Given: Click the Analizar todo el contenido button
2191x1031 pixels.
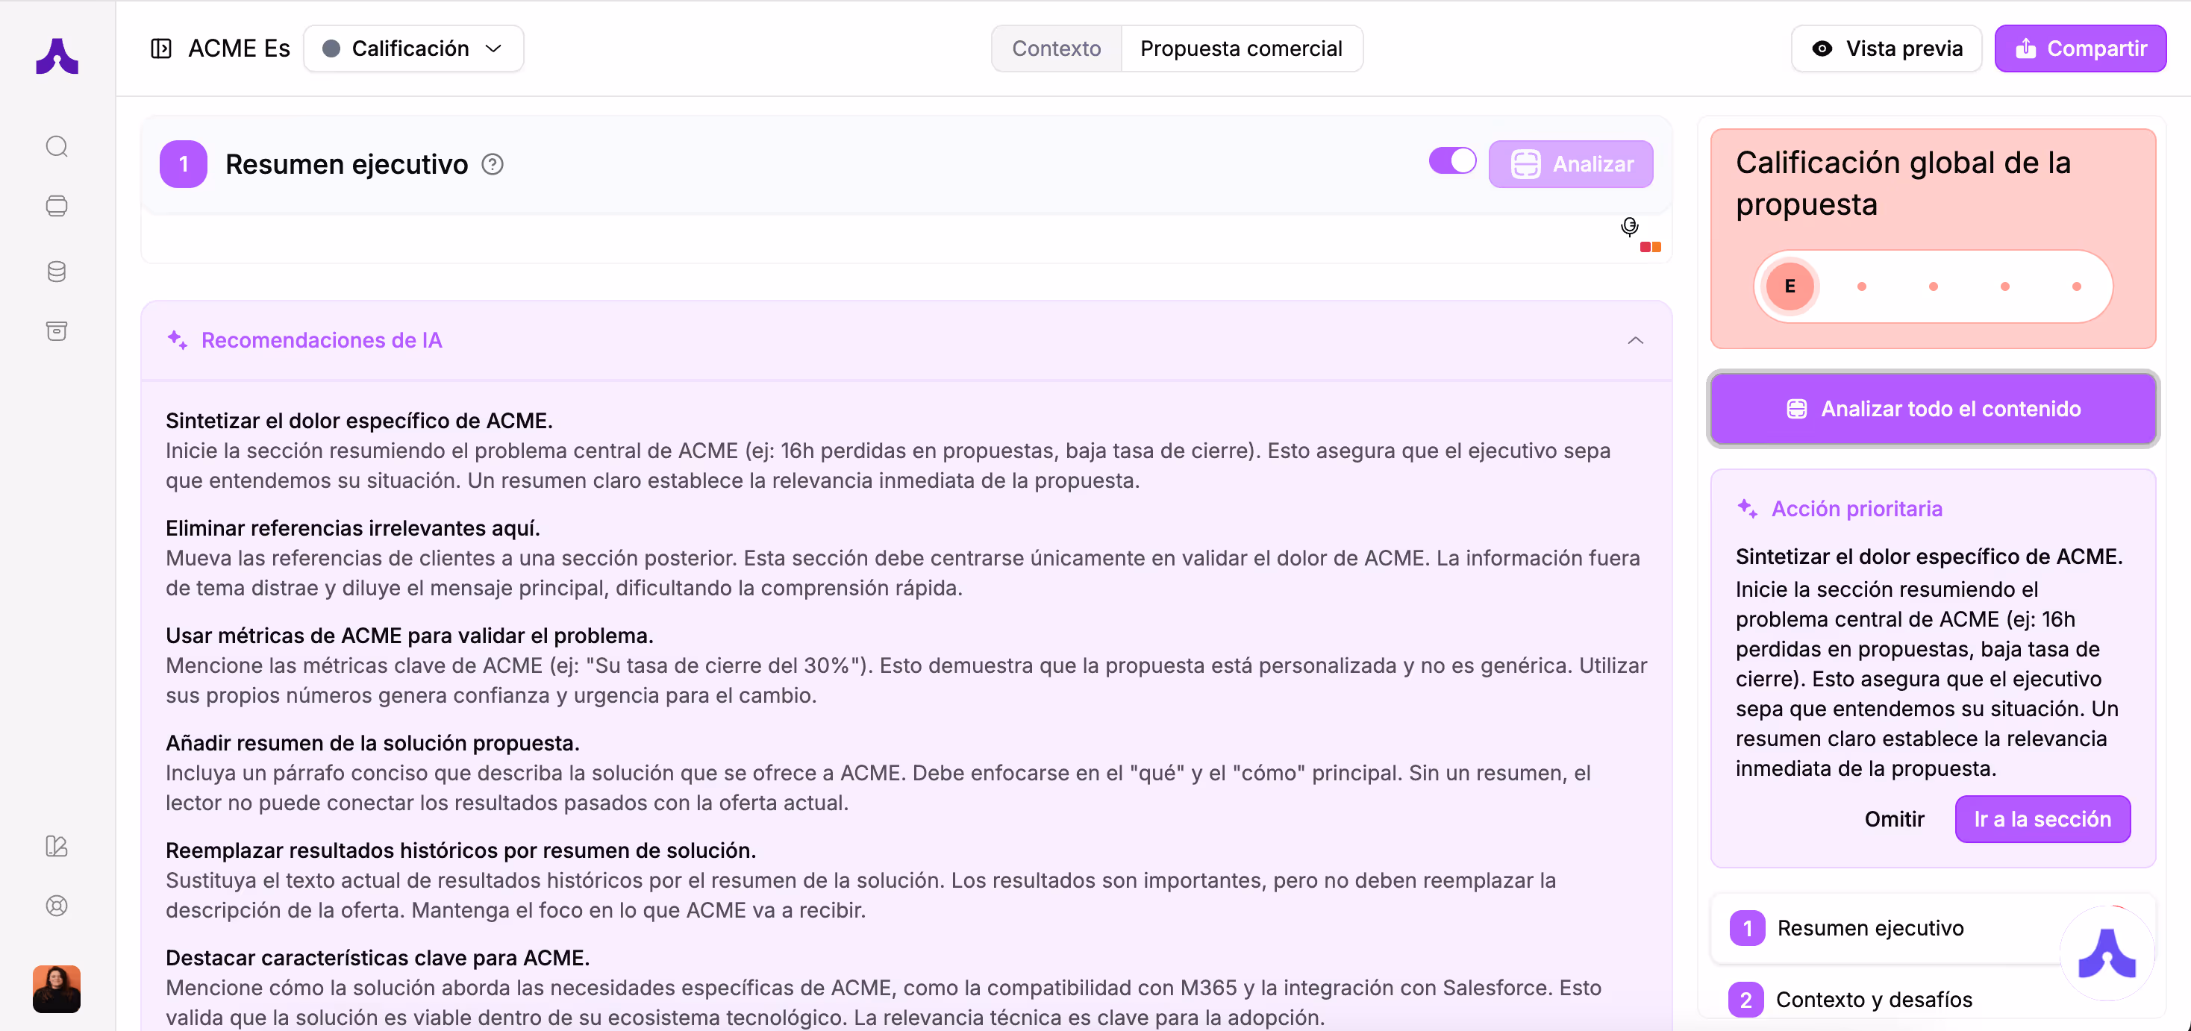Looking at the screenshot, I should click(1933, 409).
